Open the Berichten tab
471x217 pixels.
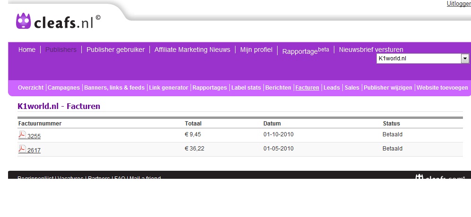click(278, 88)
